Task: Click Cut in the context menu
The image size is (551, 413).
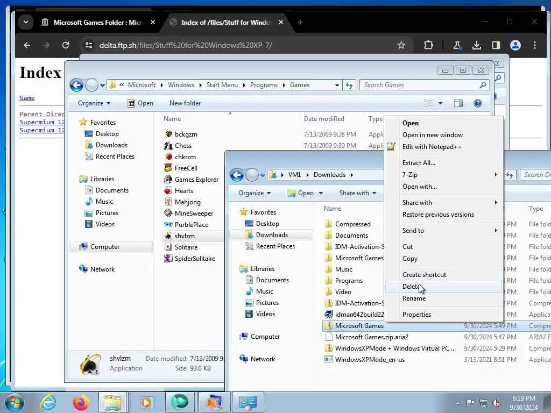Action: click(443, 246)
